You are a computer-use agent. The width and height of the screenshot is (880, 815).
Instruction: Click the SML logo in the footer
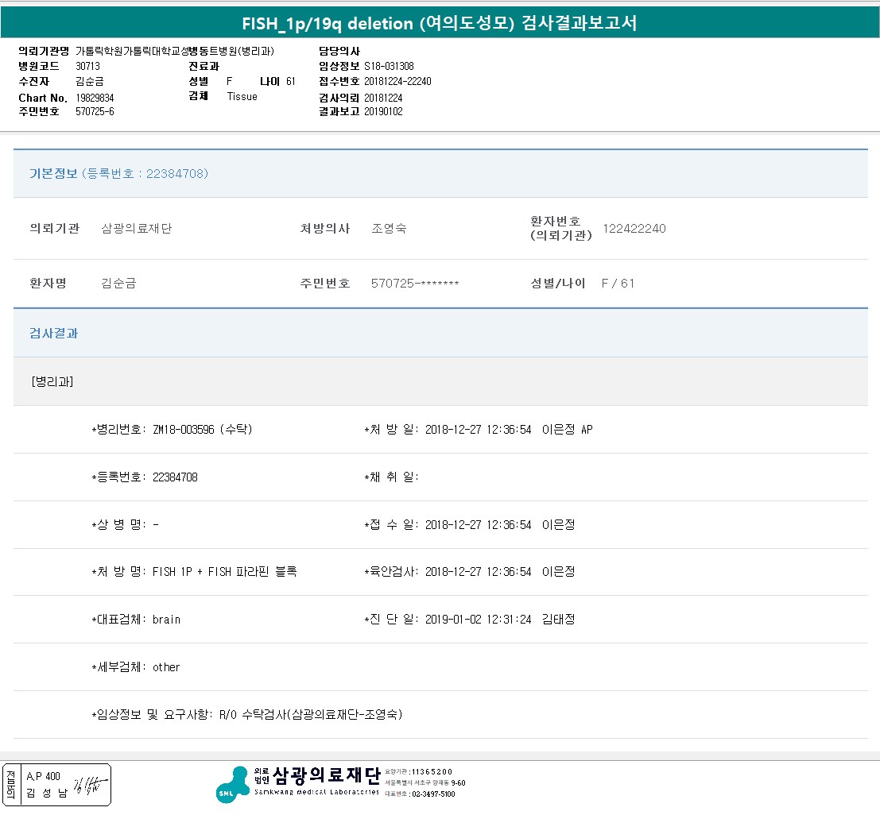coord(232,784)
